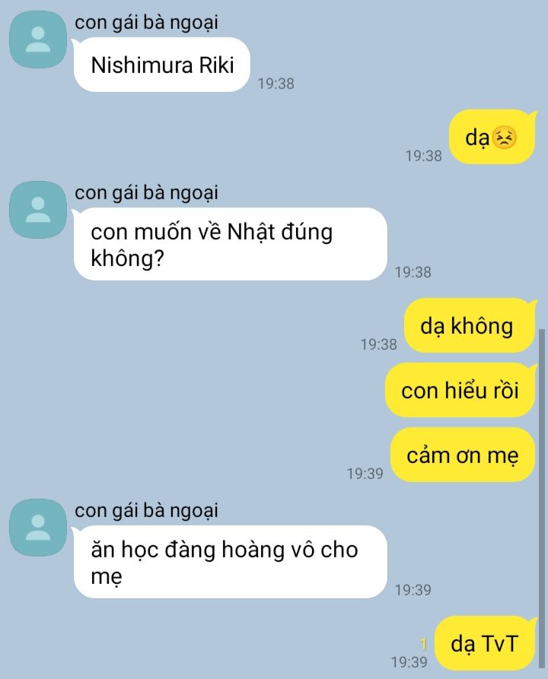548x679 pixels.
Task: Tap the yellow "dạ không" message
Action: [470, 325]
